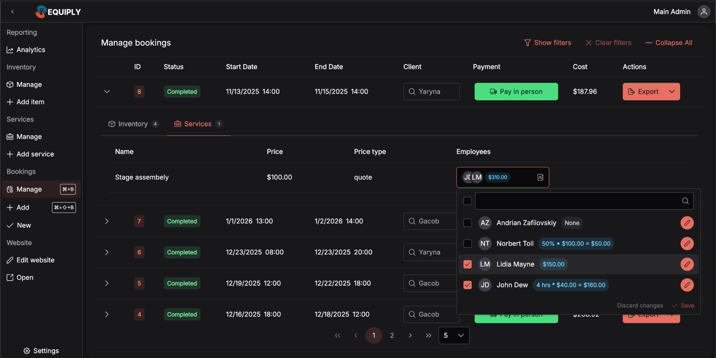Click the edit pencil for Andrian Zafiiovskiy
Screen dimensions: 716x358
pos(687,223)
